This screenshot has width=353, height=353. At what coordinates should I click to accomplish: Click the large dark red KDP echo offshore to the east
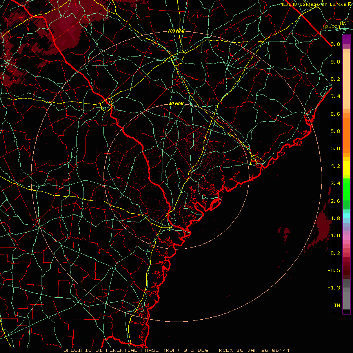322,226
